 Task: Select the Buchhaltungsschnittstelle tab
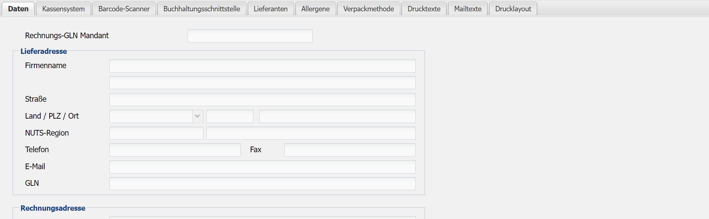point(202,9)
